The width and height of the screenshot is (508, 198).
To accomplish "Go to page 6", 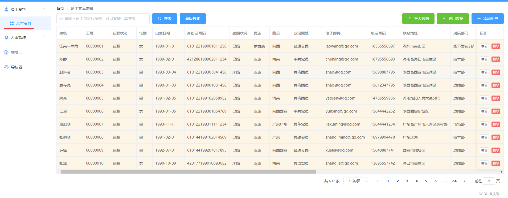I will point(436,181).
